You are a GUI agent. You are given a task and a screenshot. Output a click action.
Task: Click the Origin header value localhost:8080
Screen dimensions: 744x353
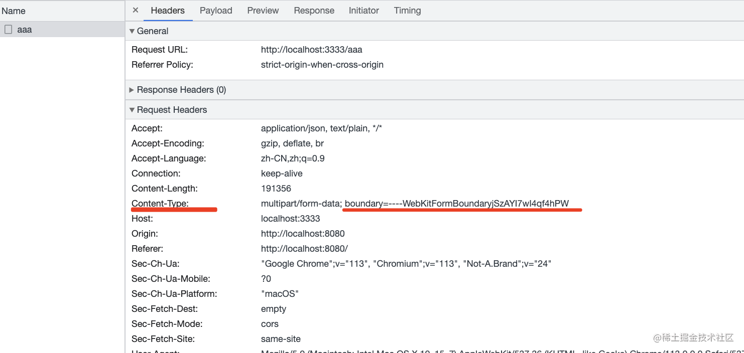pos(303,234)
